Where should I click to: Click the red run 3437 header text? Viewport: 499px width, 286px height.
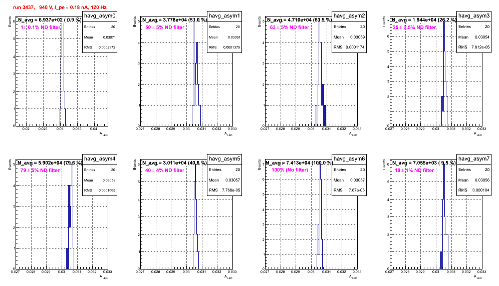point(60,7)
